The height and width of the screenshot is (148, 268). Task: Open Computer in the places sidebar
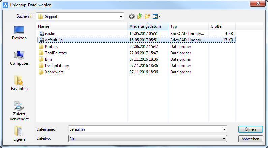tap(19, 58)
